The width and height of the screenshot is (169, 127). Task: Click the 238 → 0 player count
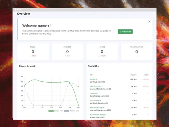coord(133,79)
